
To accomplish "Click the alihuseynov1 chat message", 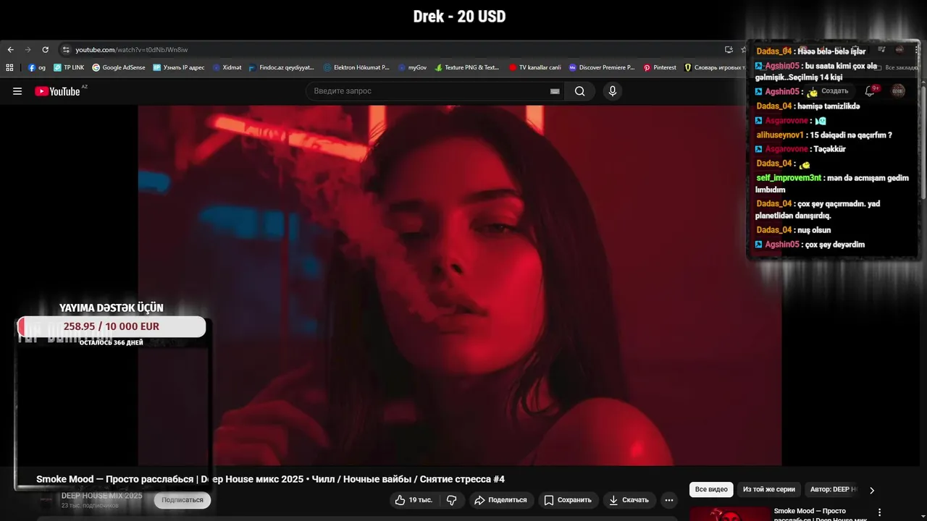I will point(824,135).
